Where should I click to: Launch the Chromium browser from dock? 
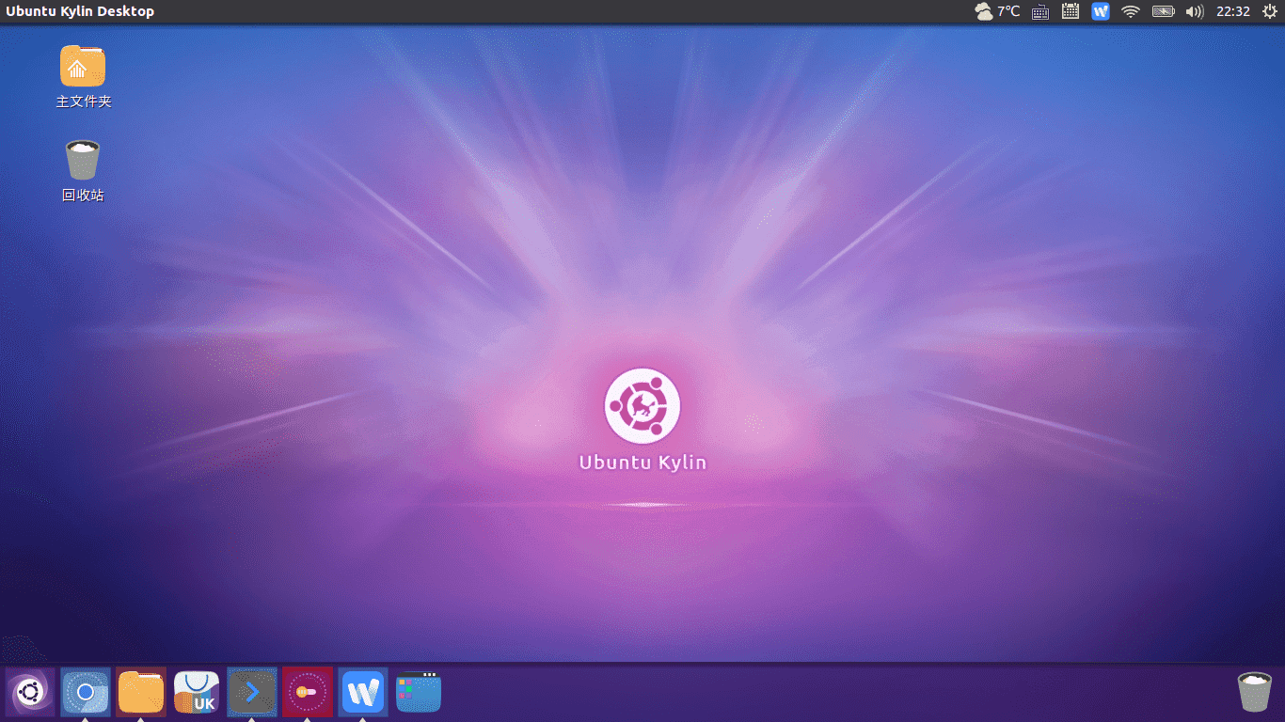pyautogui.click(x=86, y=693)
